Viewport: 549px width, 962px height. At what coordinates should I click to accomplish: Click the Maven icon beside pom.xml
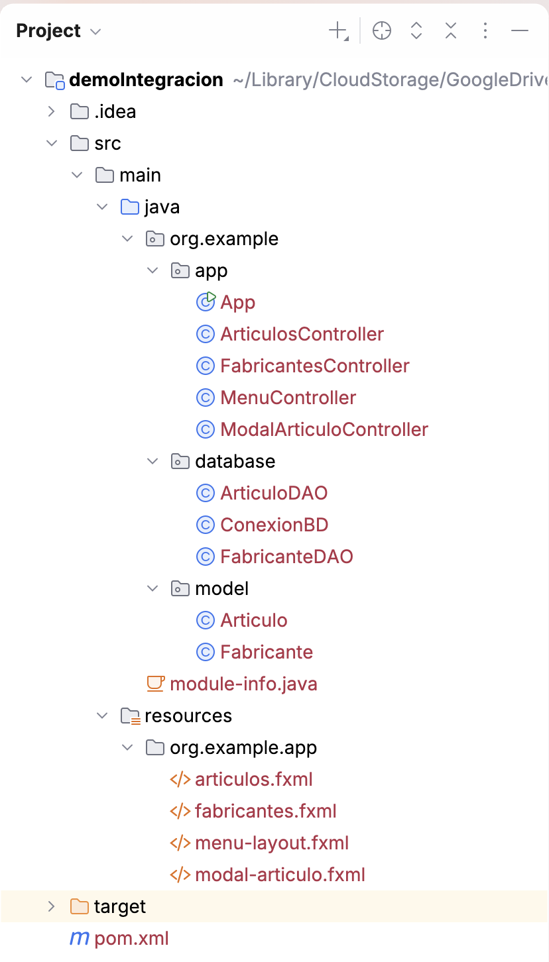[x=79, y=938]
